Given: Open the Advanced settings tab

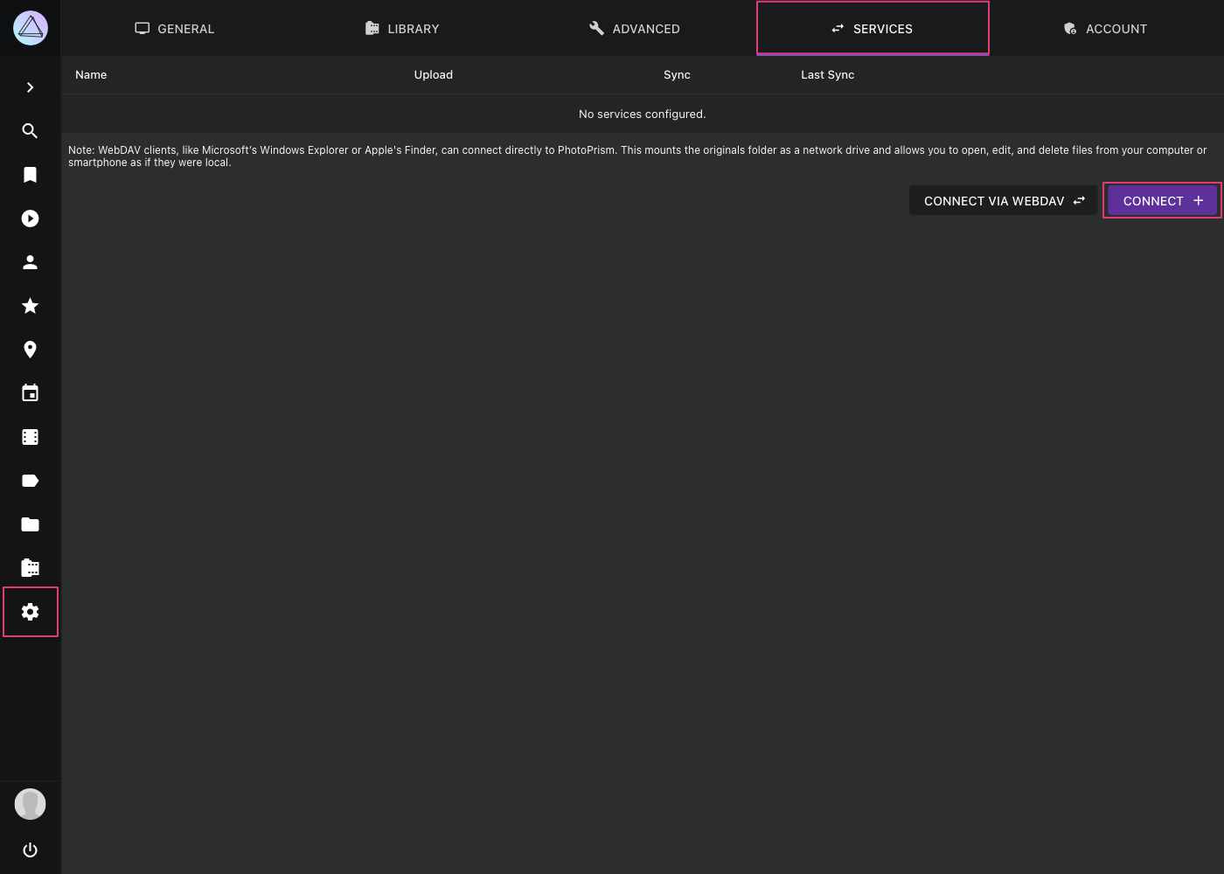Looking at the screenshot, I should 634,28.
